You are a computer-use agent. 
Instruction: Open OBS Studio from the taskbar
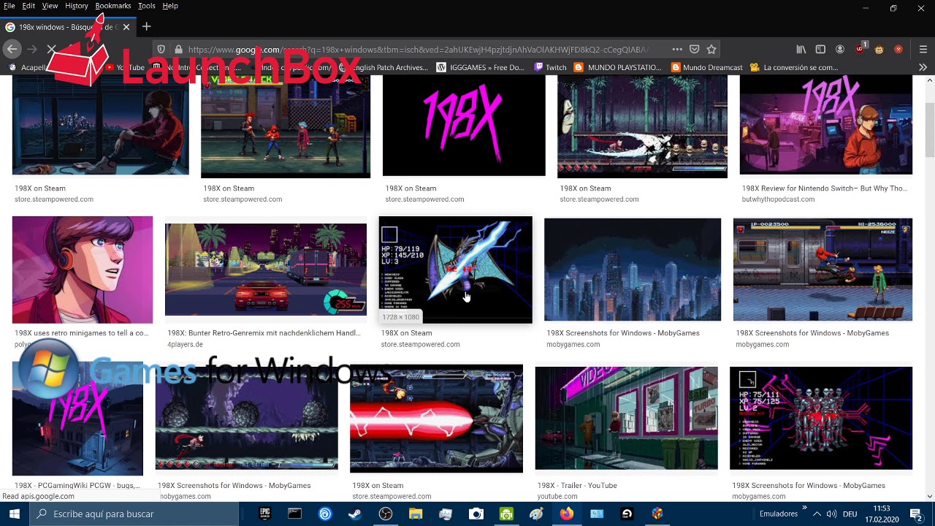coord(386,514)
